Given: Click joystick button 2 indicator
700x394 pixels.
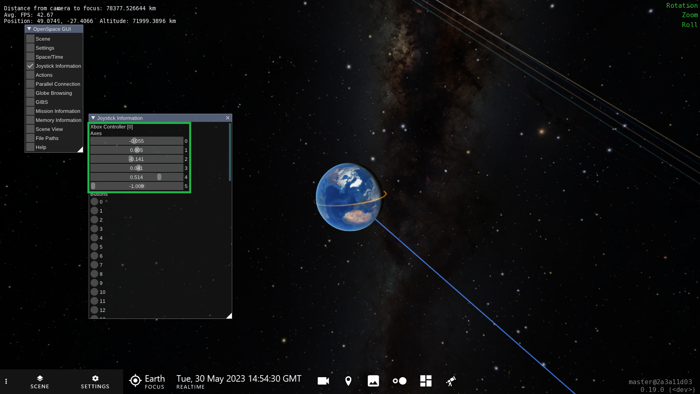Looking at the screenshot, I should point(94,220).
